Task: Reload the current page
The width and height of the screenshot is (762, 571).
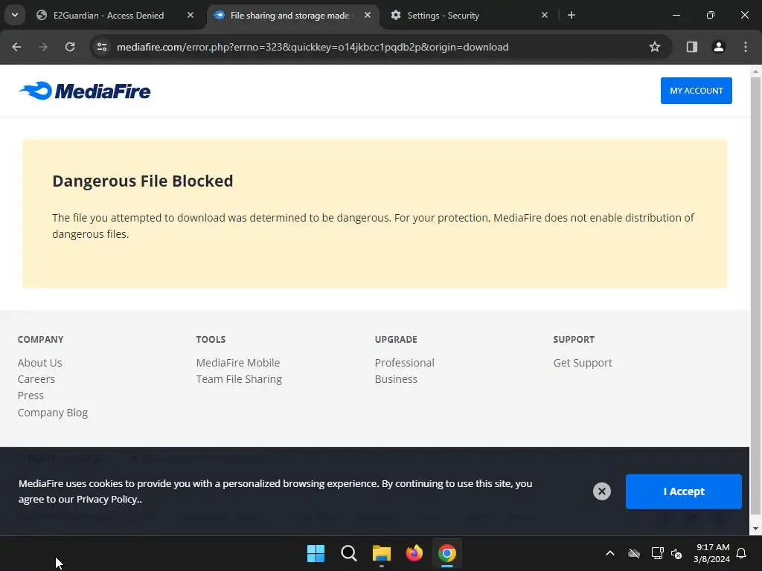Action: tap(70, 47)
